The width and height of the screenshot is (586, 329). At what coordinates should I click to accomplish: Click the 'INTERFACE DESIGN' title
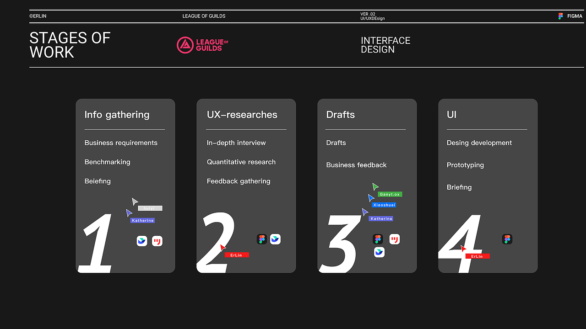[385, 45]
